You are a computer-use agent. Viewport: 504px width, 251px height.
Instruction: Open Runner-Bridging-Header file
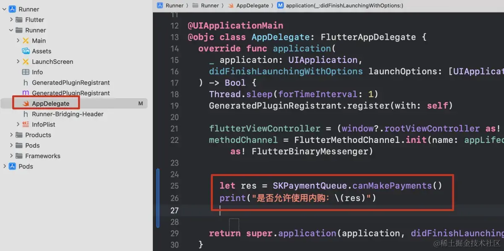[68, 114]
